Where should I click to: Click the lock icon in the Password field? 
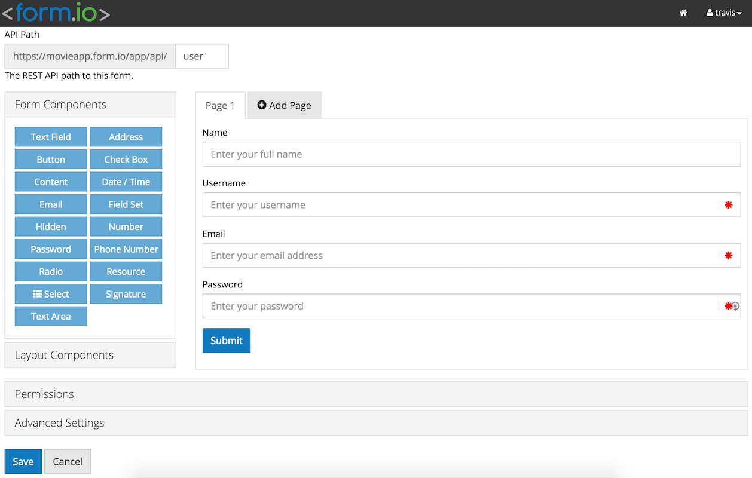pos(735,305)
